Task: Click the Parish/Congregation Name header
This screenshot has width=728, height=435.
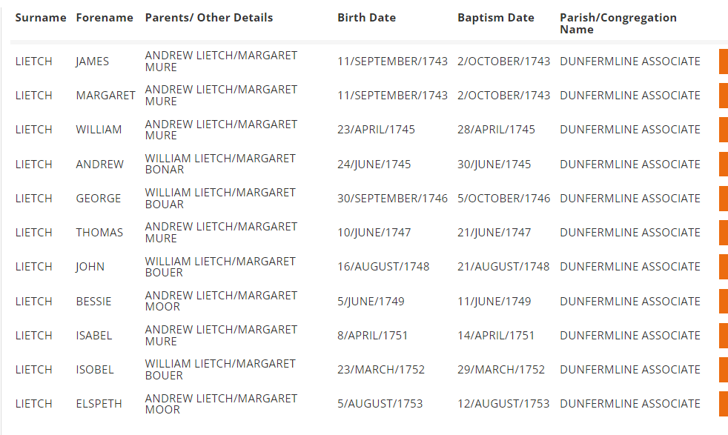Action: tap(618, 24)
